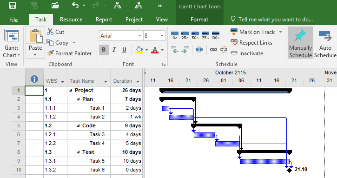
Task: Open the Arial font name dropdown
Action: pos(139,36)
